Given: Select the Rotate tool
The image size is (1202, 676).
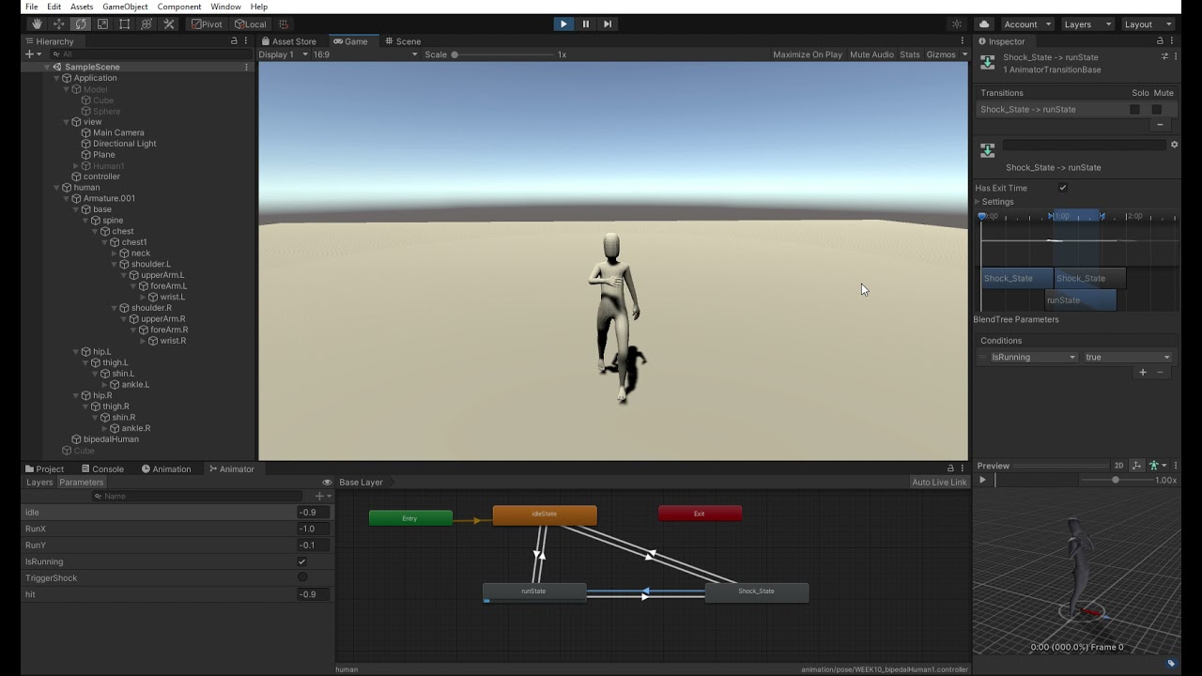Looking at the screenshot, I should pos(81,23).
